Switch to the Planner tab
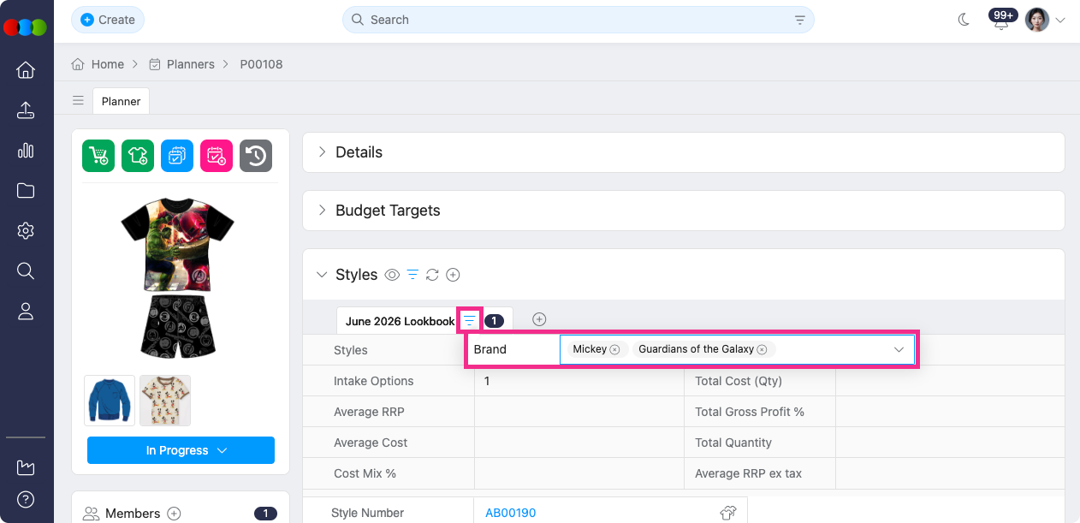This screenshot has height=523, width=1080. coord(120,100)
